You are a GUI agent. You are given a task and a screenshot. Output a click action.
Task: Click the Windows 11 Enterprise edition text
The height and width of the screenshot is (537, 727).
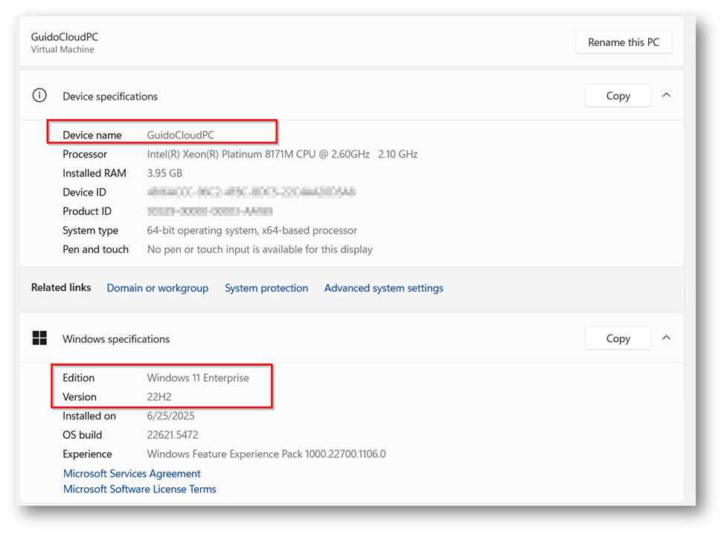[198, 378]
